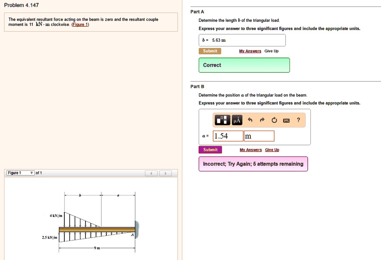The image size is (381, 260).
Task: Reset the answer field with the refresh icon
Action: (x=274, y=120)
